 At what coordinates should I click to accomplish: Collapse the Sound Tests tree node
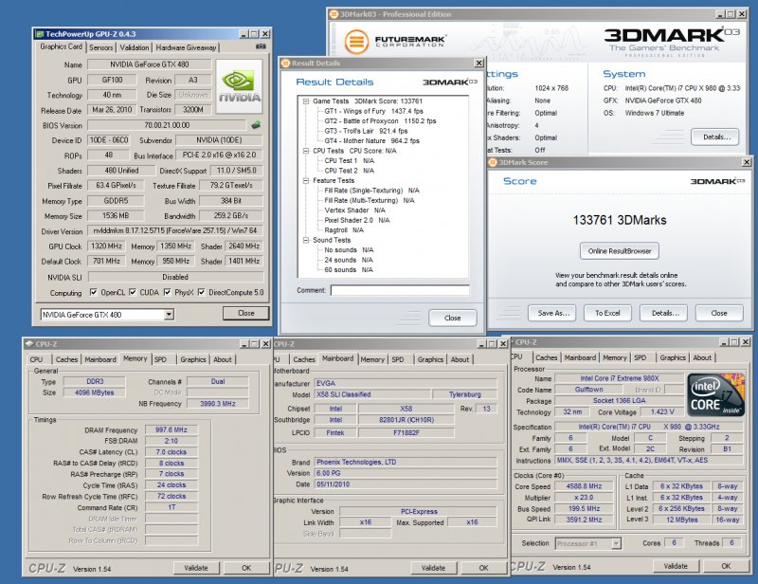pyautogui.click(x=306, y=240)
